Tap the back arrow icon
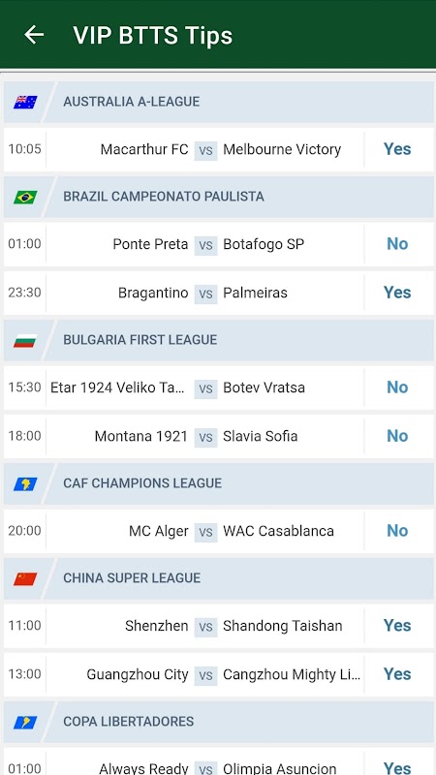436x775 pixels. [34, 35]
